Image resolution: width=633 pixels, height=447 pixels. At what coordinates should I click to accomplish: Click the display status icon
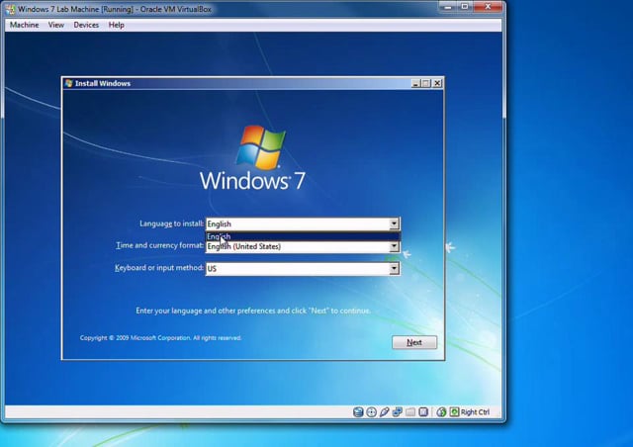423,411
